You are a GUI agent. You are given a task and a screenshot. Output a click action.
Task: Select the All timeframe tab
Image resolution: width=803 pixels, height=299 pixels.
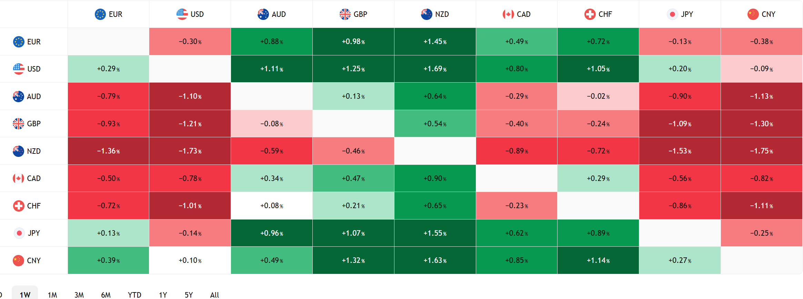214,295
